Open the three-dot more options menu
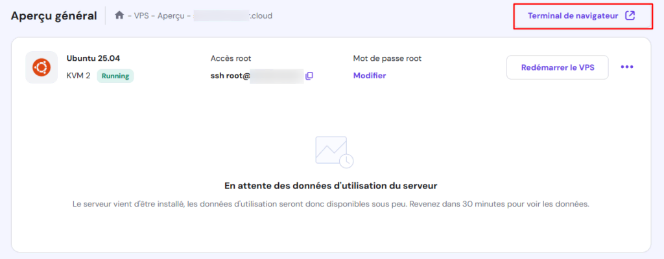This screenshot has height=259, width=664. (x=626, y=67)
